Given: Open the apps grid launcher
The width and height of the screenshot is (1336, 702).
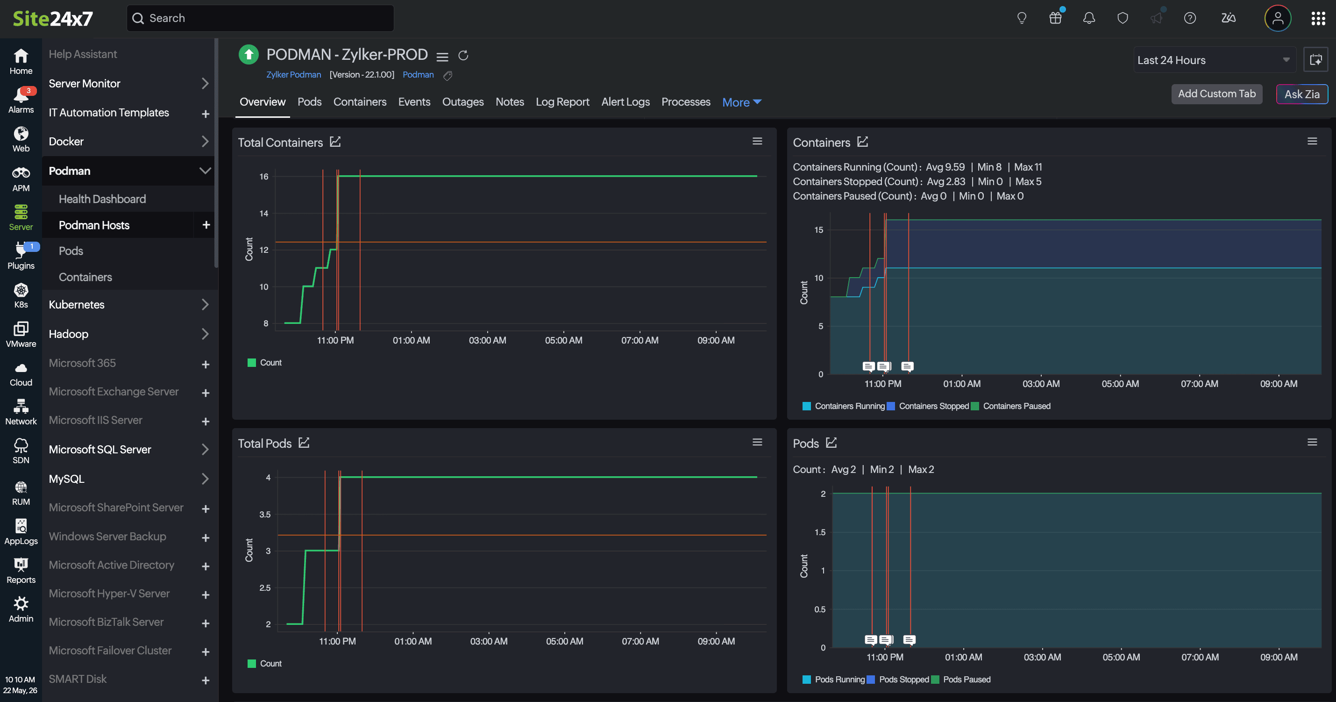Looking at the screenshot, I should coord(1318,18).
